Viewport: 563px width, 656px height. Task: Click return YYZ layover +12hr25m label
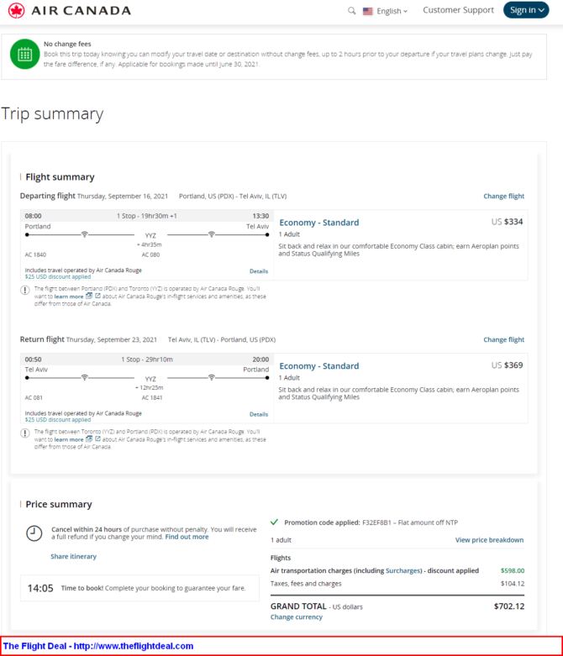point(149,387)
